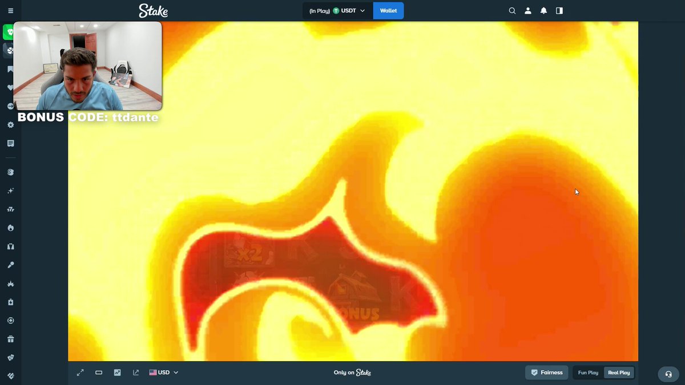Viewport: 685px width, 385px height.
Task: Toggle the right side panel icon
Action: click(559, 11)
